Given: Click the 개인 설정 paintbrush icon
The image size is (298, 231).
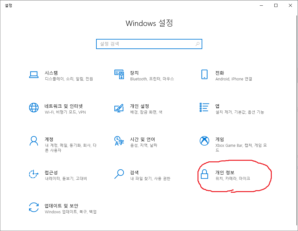Looking at the screenshot, I should pyautogui.click(x=119, y=108).
